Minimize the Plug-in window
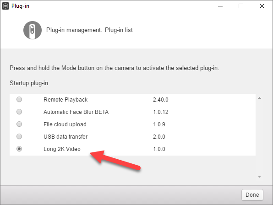 click(x=220, y=6)
